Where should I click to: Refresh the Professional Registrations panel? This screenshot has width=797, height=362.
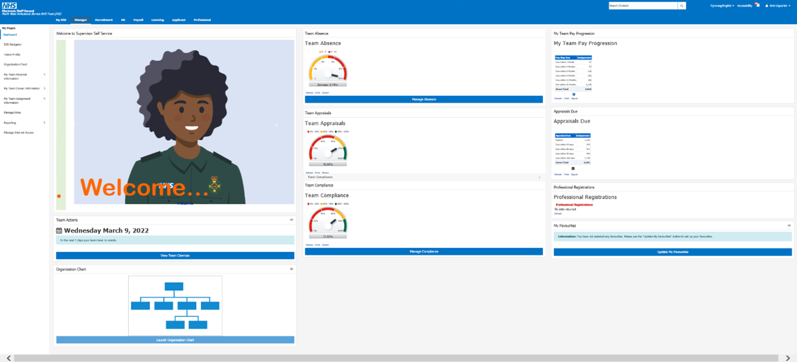[x=558, y=214]
